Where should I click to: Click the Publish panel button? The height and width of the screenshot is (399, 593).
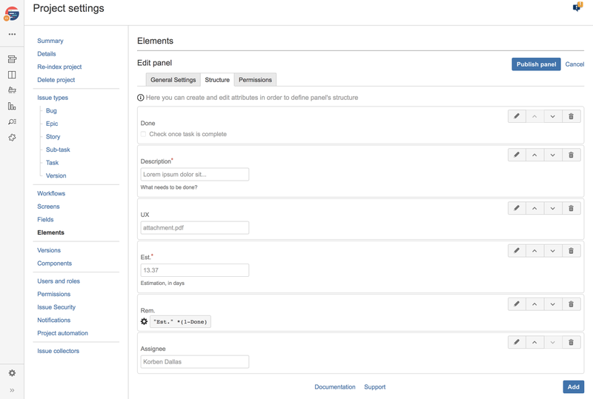tap(536, 64)
